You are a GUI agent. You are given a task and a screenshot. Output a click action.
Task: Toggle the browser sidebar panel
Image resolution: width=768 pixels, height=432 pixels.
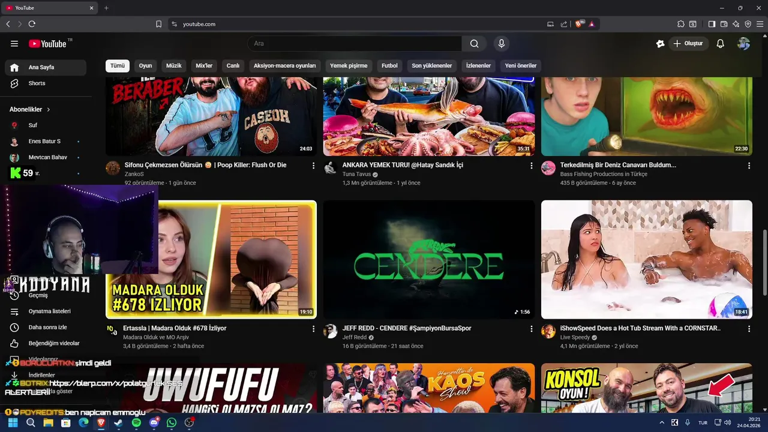[x=712, y=24]
